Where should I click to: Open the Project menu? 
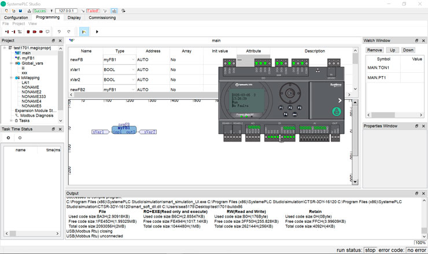pos(19,24)
